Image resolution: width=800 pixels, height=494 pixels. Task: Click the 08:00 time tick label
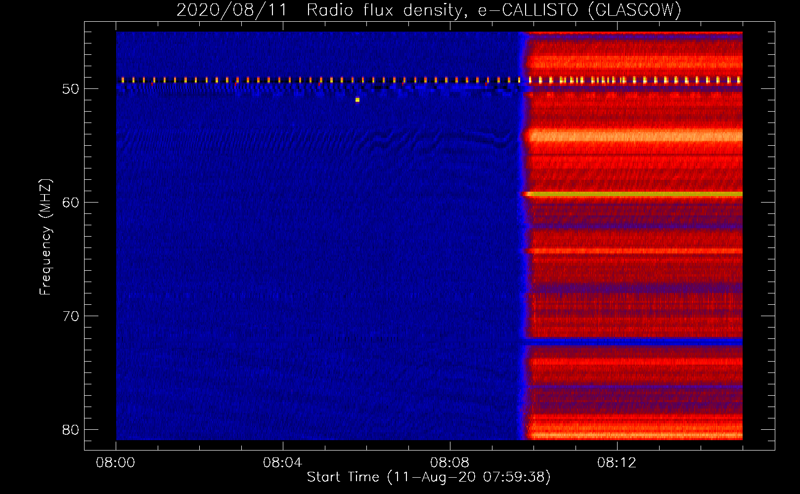click(116, 463)
